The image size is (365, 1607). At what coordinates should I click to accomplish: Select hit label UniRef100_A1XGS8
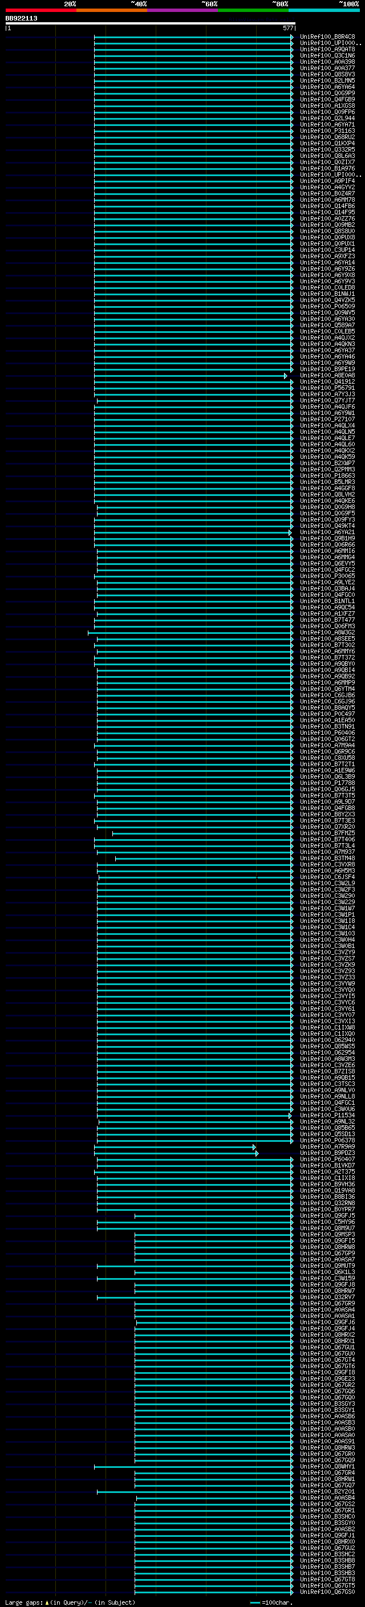[327, 105]
